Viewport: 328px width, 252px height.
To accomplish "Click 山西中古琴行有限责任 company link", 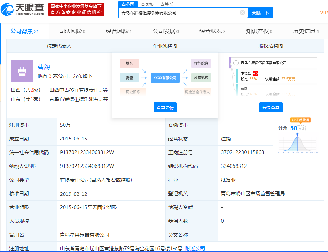I will [x=78, y=90].
